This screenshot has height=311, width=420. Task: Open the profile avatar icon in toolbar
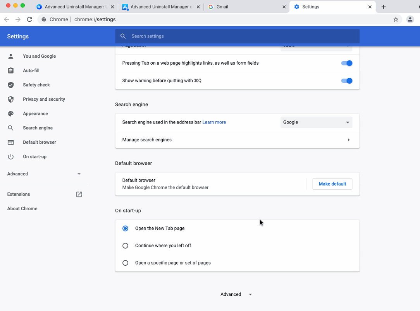pyautogui.click(x=410, y=19)
